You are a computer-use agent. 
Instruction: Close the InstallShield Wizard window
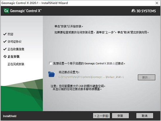[157, 3]
